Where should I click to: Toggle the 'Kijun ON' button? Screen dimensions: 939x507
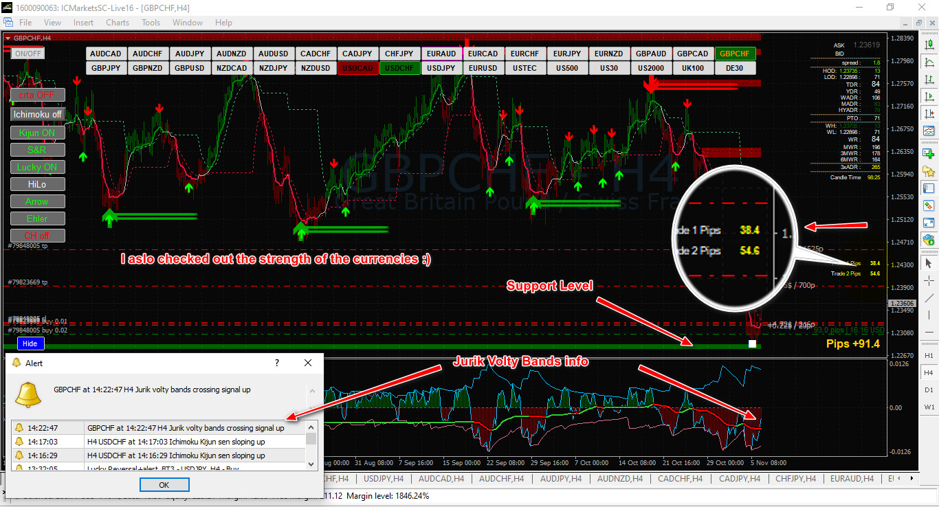pos(38,133)
